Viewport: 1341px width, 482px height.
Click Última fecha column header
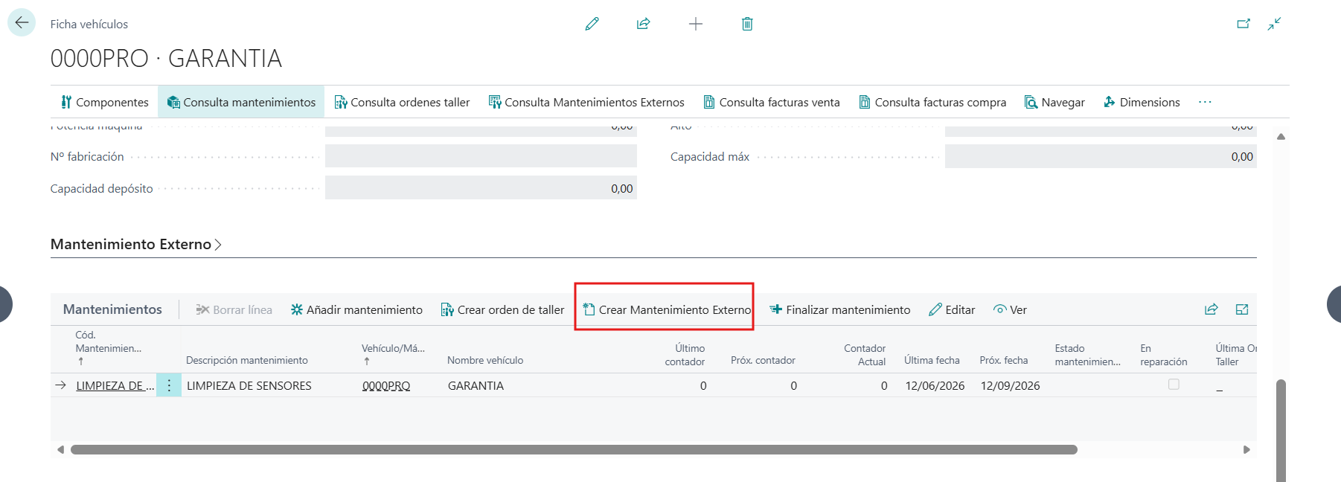(x=932, y=360)
